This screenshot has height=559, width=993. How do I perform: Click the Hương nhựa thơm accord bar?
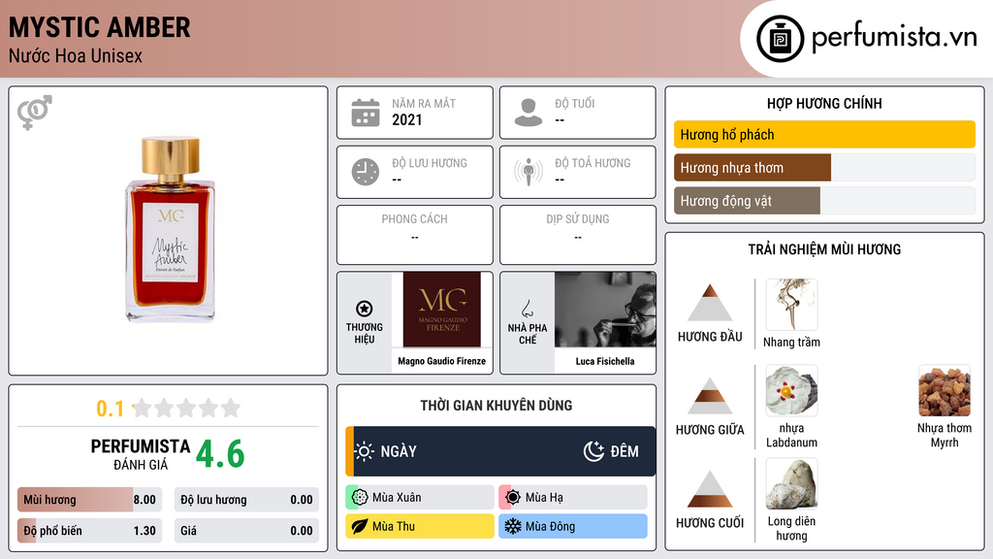click(x=824, y=167)
